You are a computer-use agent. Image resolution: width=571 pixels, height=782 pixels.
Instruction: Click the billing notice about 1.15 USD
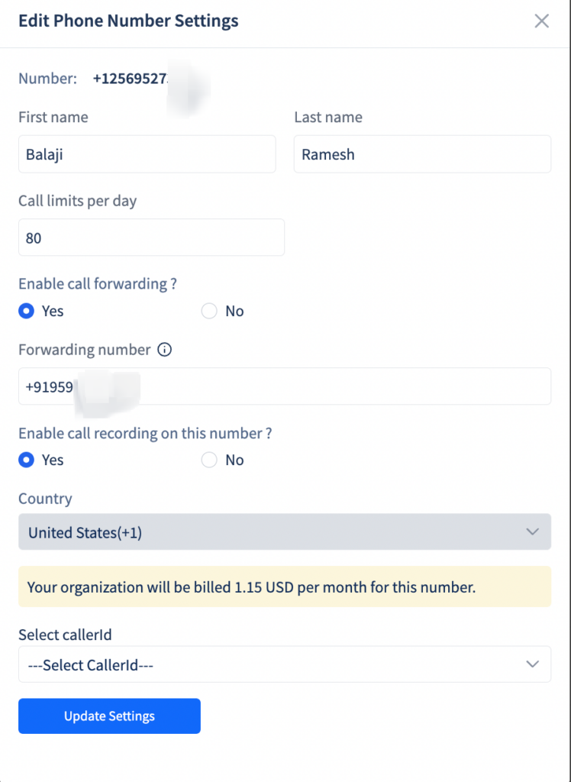(285, 587)
